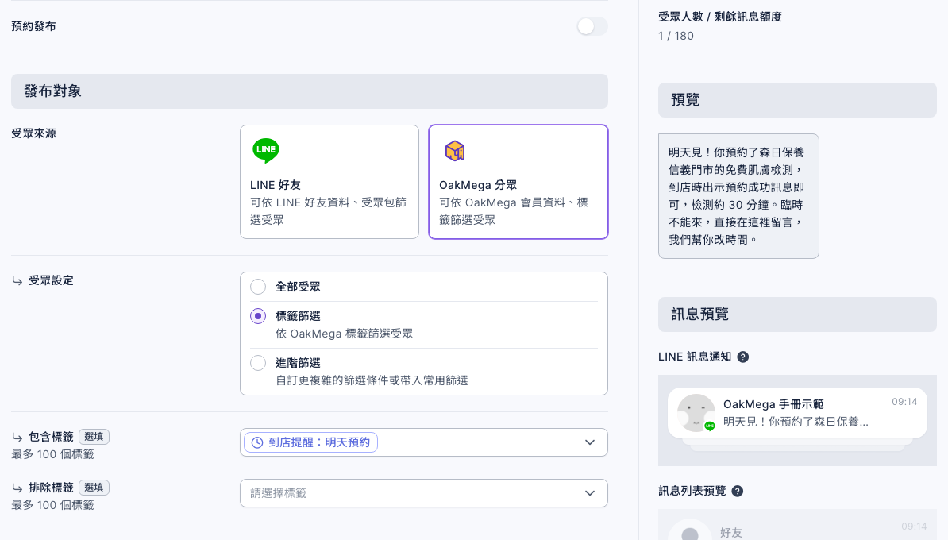Click the 09:14 time in the notification card
Image resolution: width=948 pixels, height=540 pixels.
(x=904, y=402)
